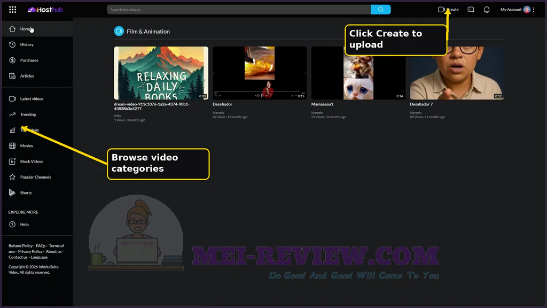Click the Stock Videos icon
Viewport: 547px width, 308px height.
click(x=12, y=161)
